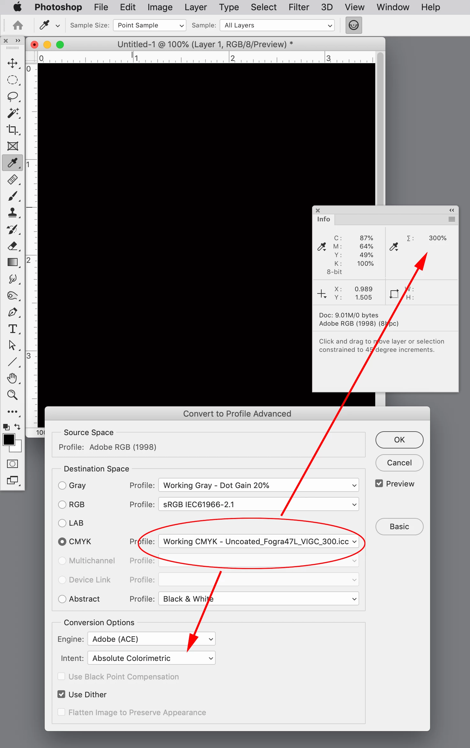The width and height of the screenshot is (470, 748).
Task: Open the Window menu
Action: click(x=393, y=7)
